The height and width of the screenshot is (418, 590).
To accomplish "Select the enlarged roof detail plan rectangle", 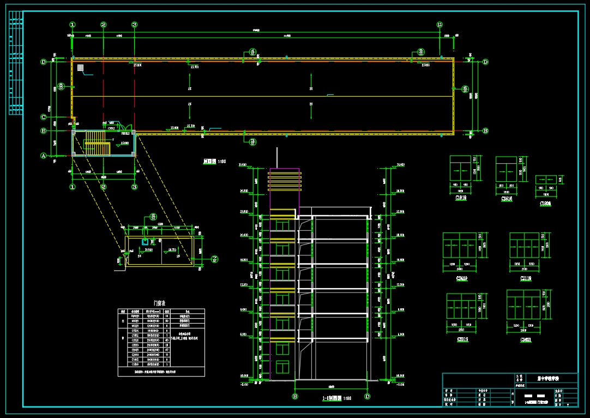I will 160,251.
